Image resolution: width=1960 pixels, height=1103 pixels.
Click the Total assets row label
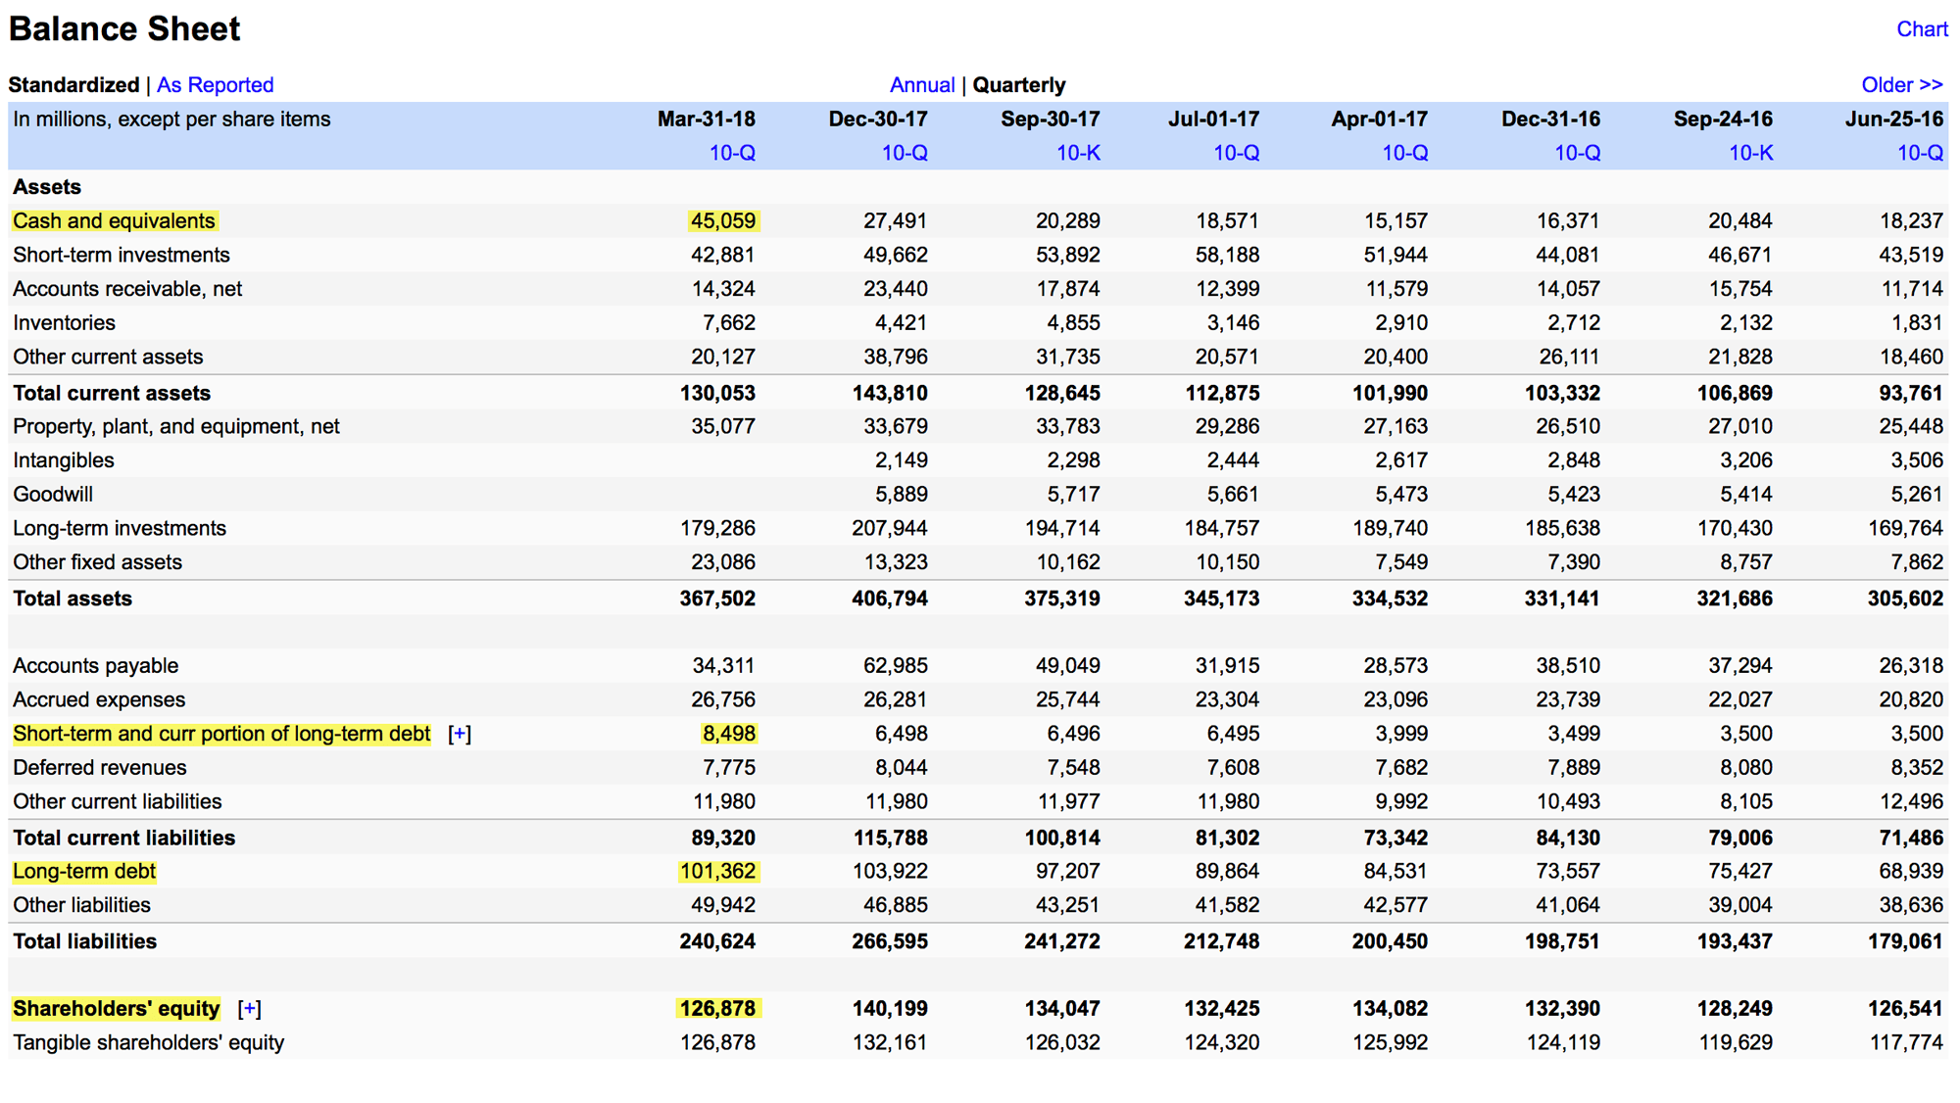coord(73,599)
